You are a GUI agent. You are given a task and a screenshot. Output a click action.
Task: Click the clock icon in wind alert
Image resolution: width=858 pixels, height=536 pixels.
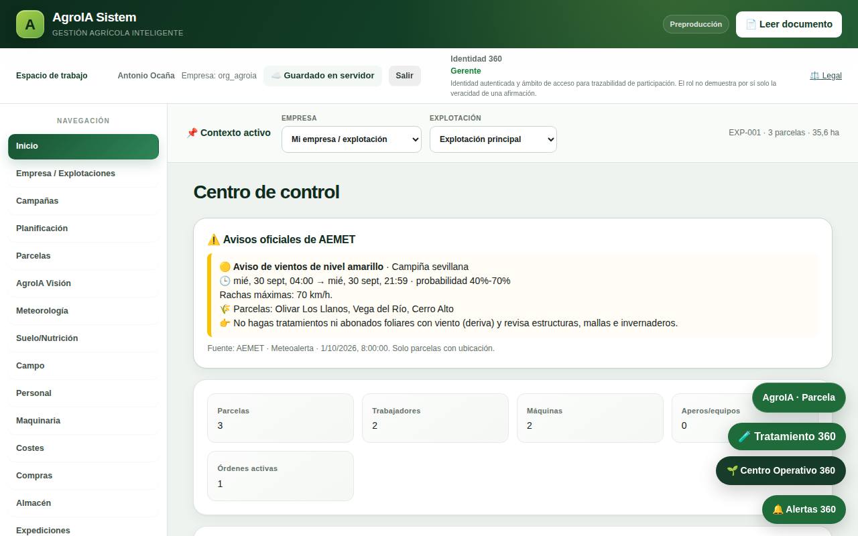pos(225,281)
